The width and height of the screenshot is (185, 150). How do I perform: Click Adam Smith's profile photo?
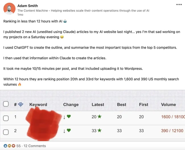tap(9, 9)
